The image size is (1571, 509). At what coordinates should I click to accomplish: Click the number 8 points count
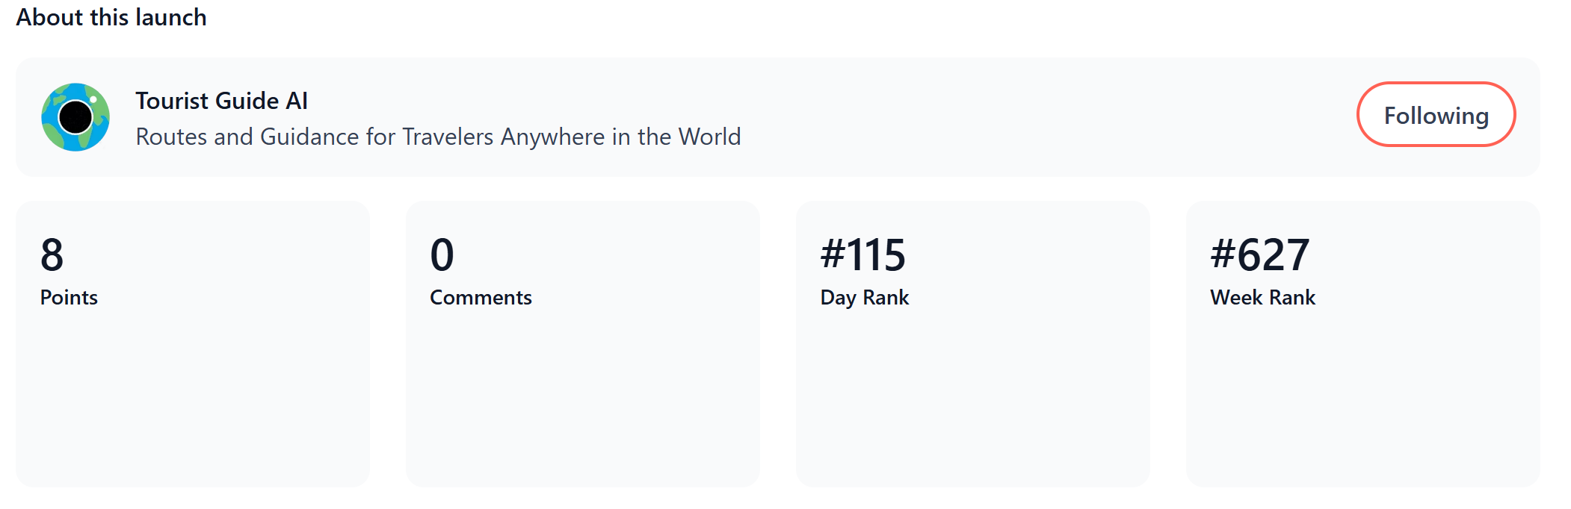pos(52,254)
